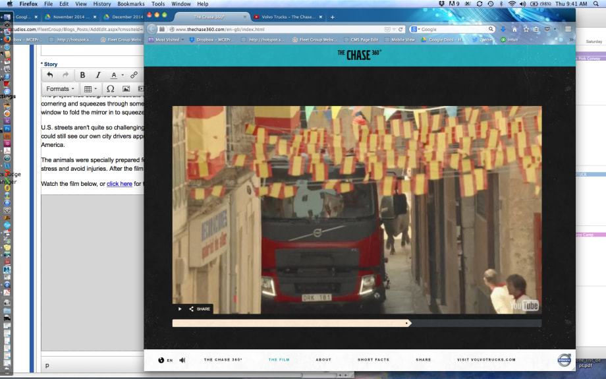The image size is (606, 379).
Task: Toggle italic formatting in Story editor
Action: (x=98, y=75)
